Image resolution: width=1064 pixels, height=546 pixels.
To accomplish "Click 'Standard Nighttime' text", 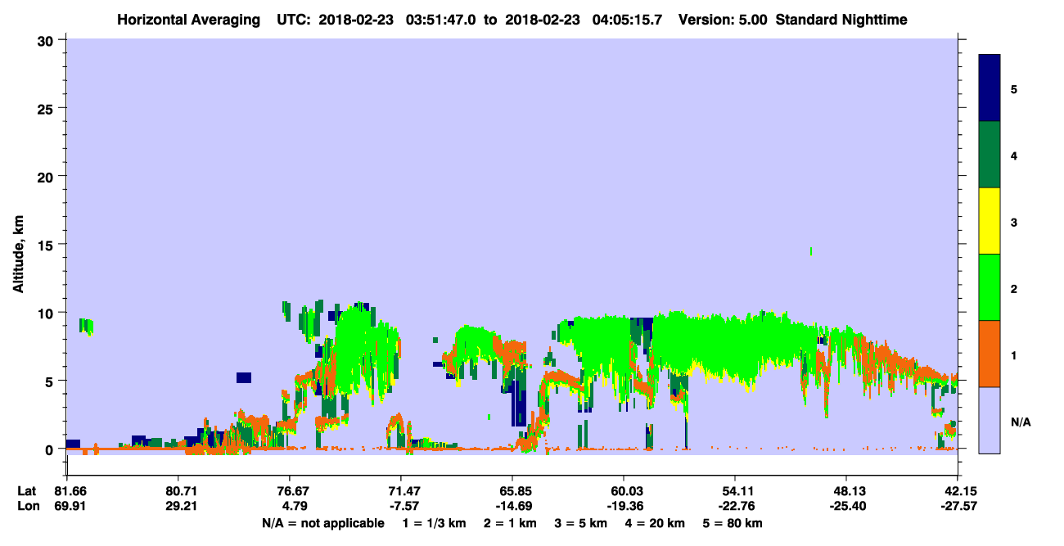I will (x=842, y=19).
